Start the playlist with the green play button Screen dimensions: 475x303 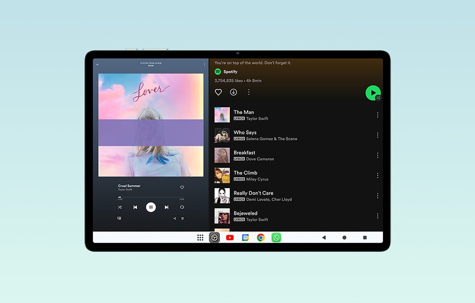point(373,93)
